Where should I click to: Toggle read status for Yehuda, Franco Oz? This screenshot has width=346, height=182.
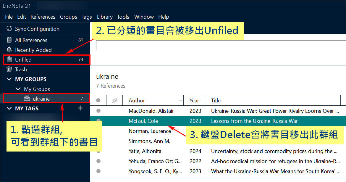click(98, 161)
